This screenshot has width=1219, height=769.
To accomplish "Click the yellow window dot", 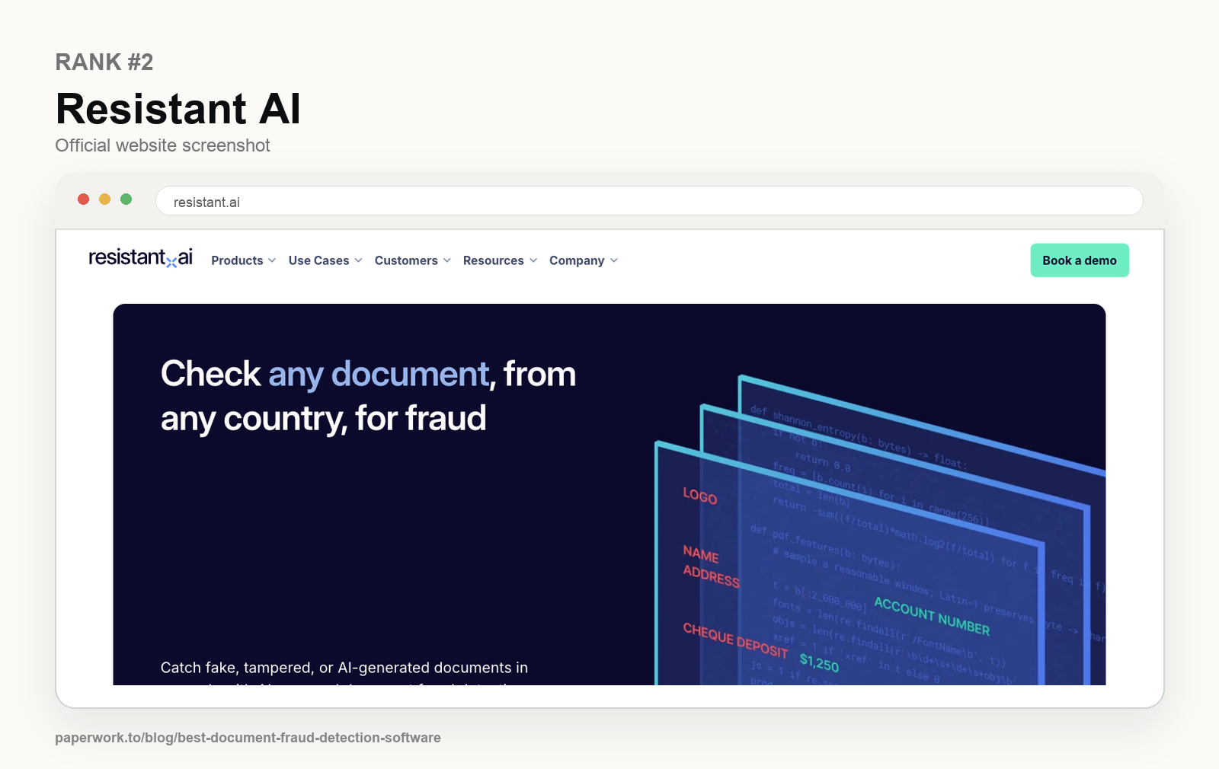I will pos(105,199).
